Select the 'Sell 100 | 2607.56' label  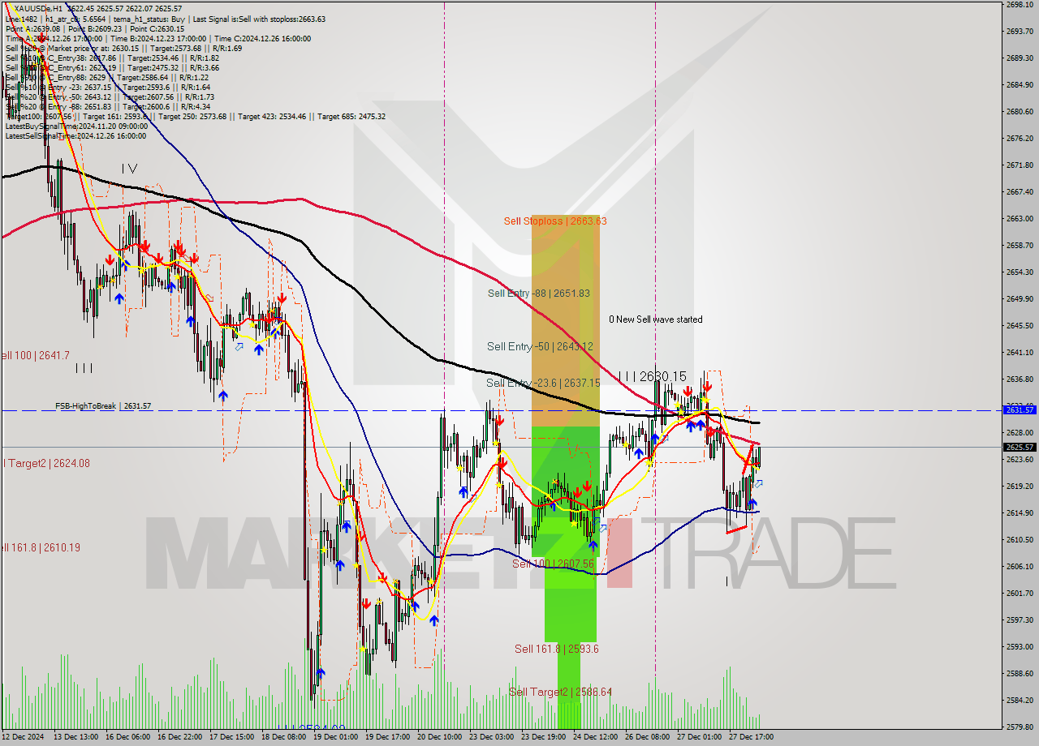553,564
